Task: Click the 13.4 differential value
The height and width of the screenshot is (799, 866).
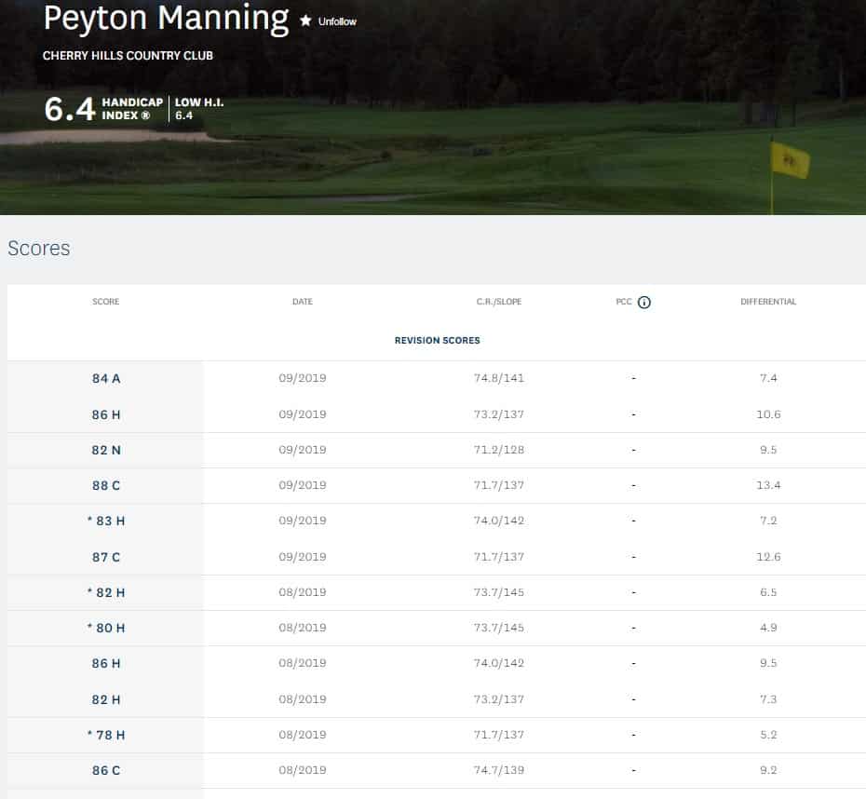Action: (x=768, y=485)
